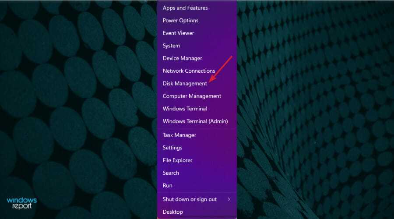Viewport: 394px width, 219px height.
Task: Open Disk Management
Action: coord(185,83)
